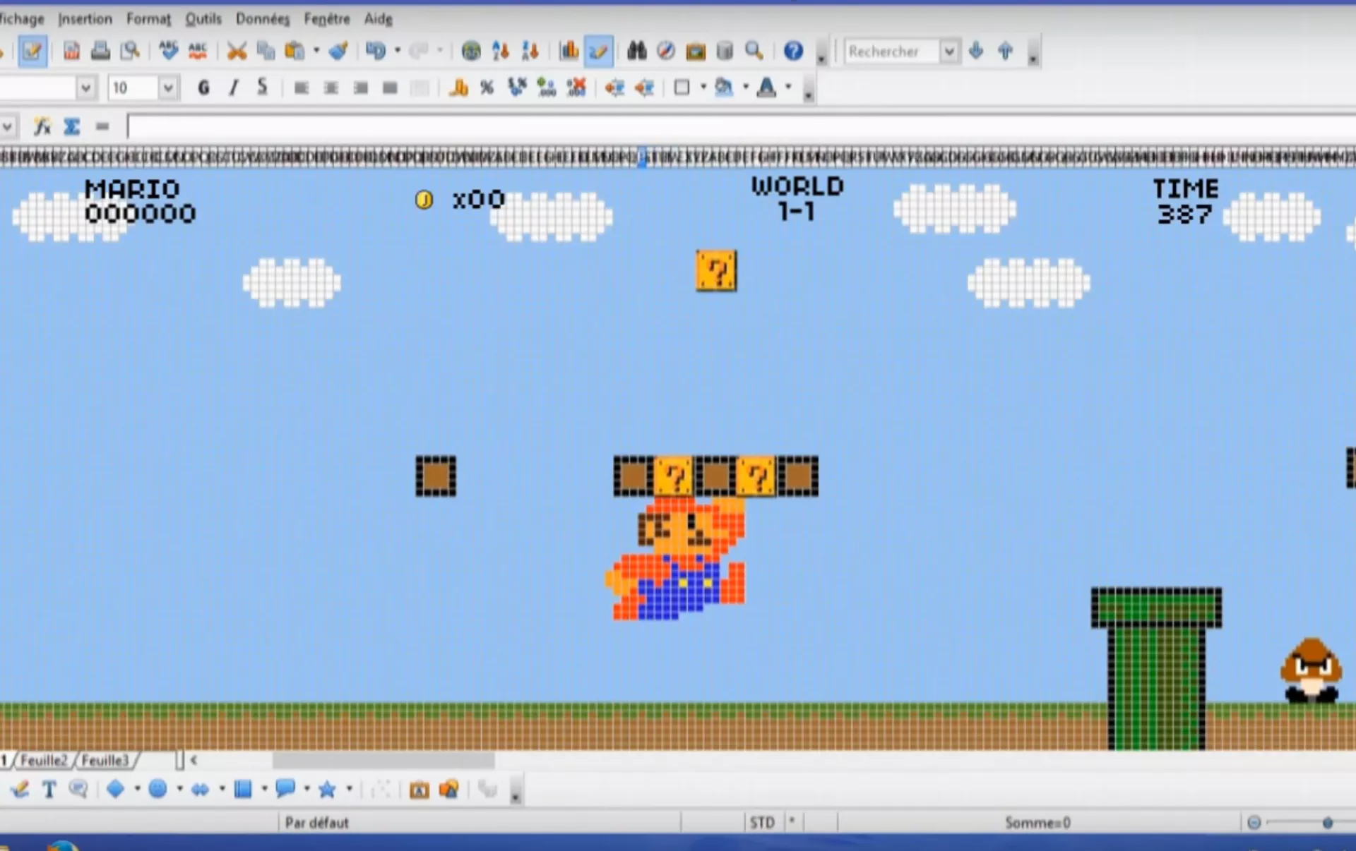Align cell content left
The width and height of the screenshot is (1356, 851).
pos(301,87)
